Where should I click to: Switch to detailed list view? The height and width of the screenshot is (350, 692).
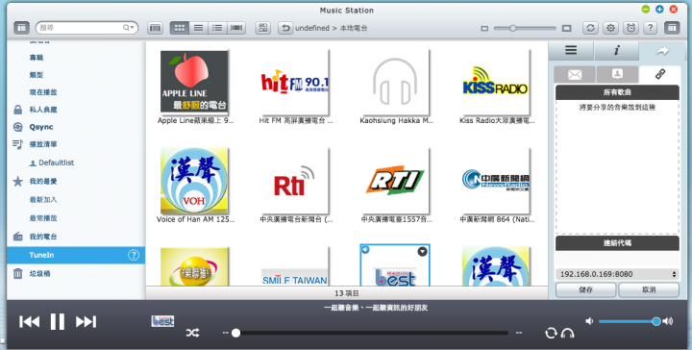[x=217, y=28]
